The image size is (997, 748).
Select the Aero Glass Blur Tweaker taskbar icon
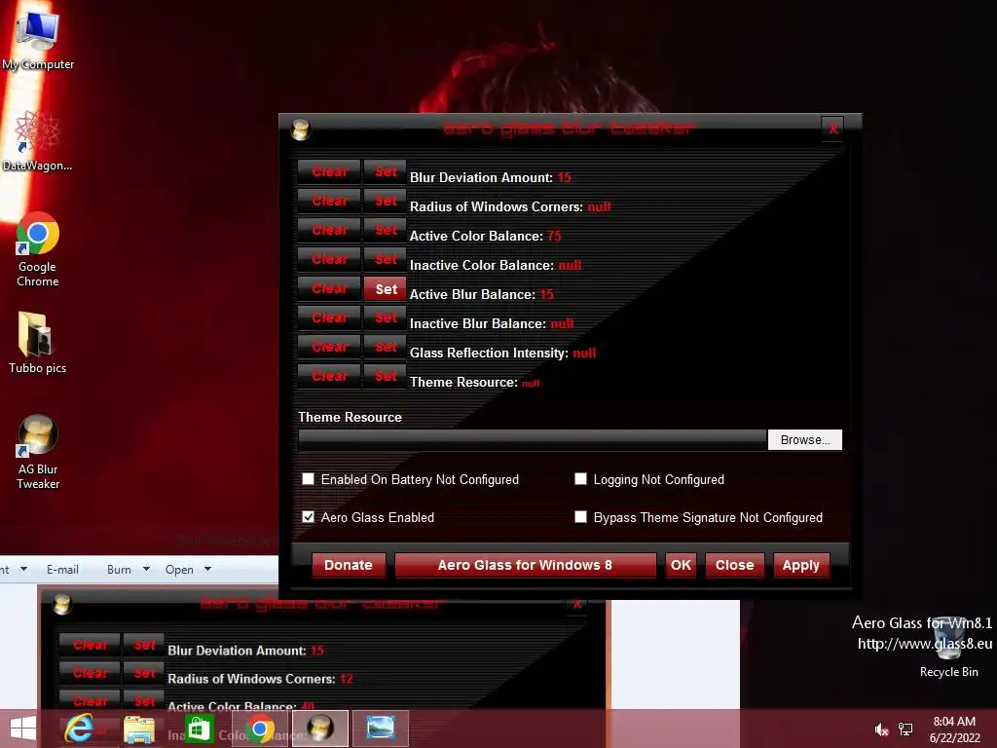click(x=319, y=729)
